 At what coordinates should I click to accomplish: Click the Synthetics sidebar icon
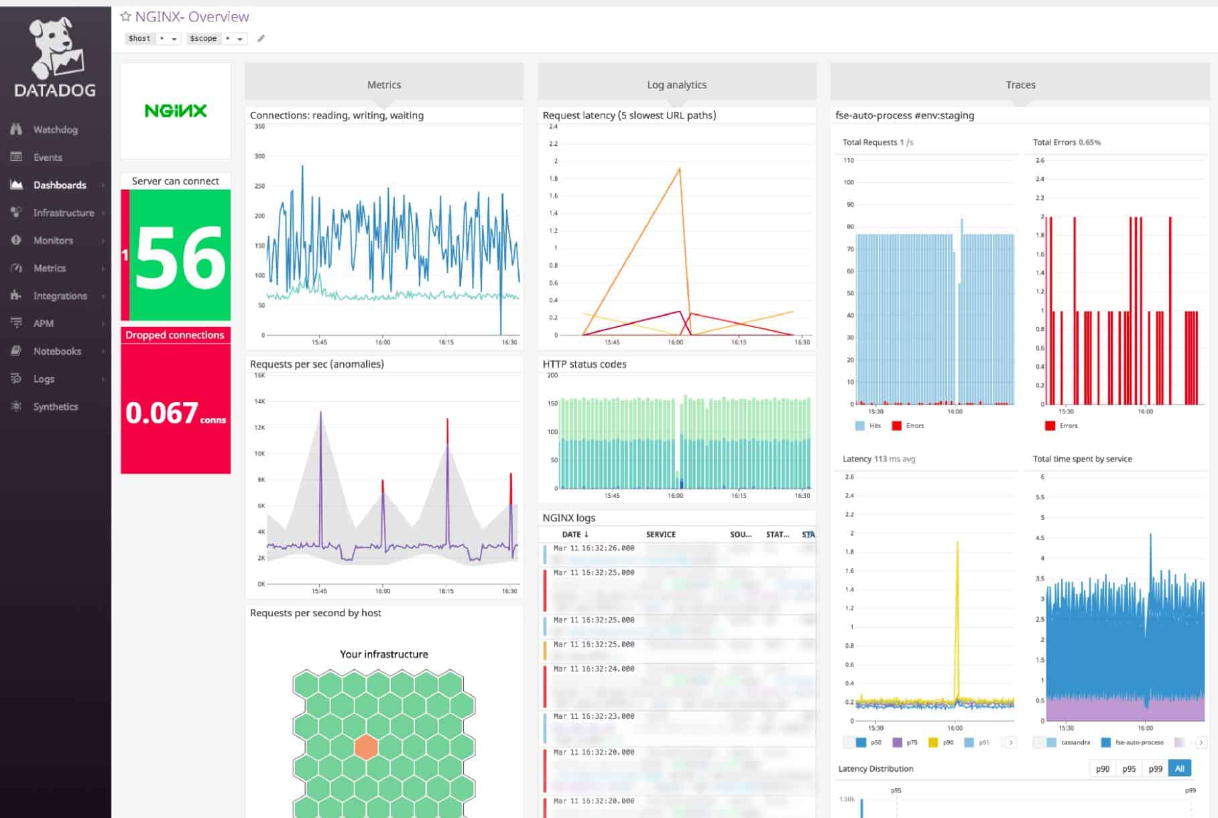[17, 407]
